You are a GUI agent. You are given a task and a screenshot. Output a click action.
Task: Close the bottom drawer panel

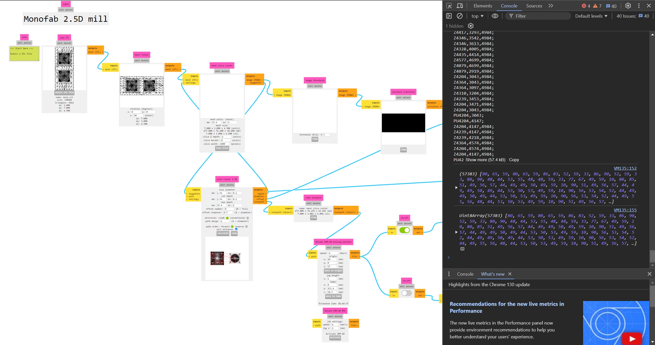(650, 274)
